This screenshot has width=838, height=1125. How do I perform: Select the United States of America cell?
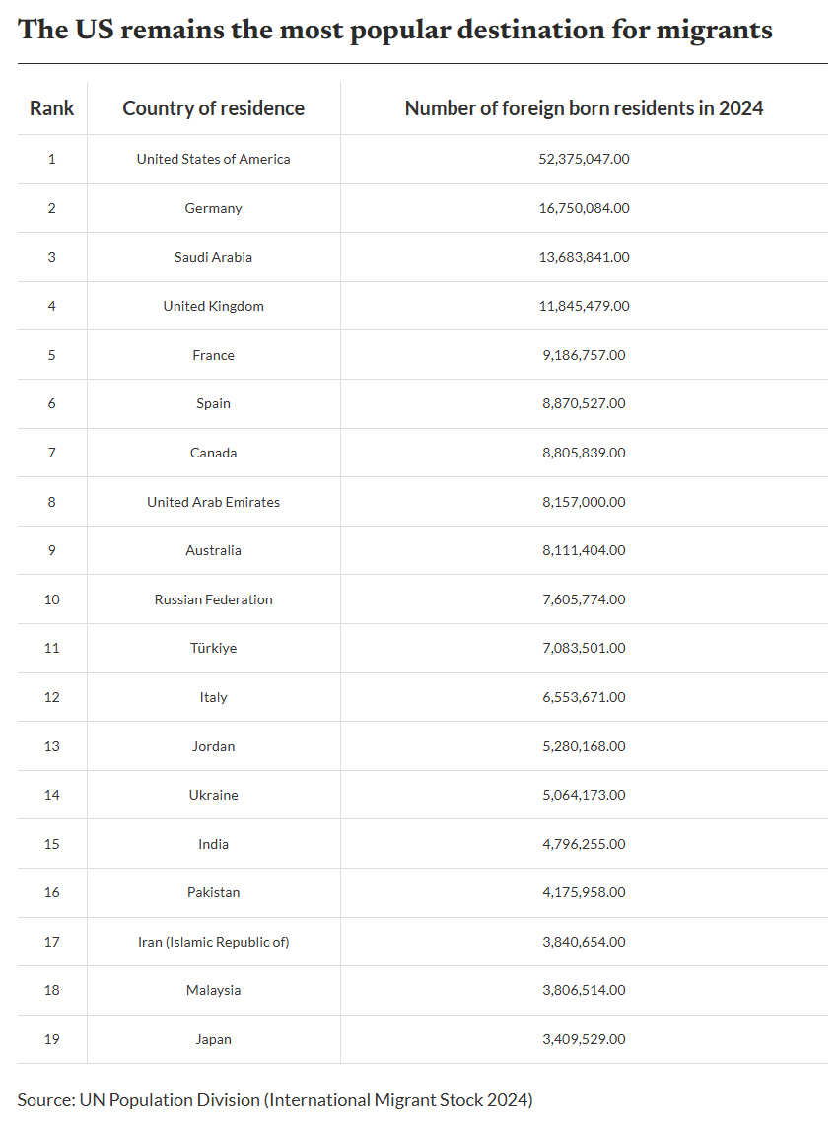pyautogui.click(x=213, y=160)
